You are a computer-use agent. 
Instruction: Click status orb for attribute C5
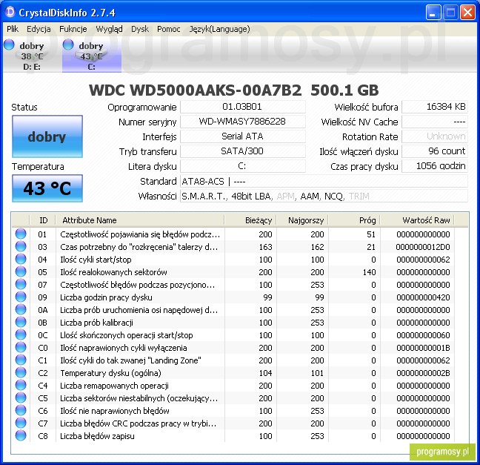[21, 398]
